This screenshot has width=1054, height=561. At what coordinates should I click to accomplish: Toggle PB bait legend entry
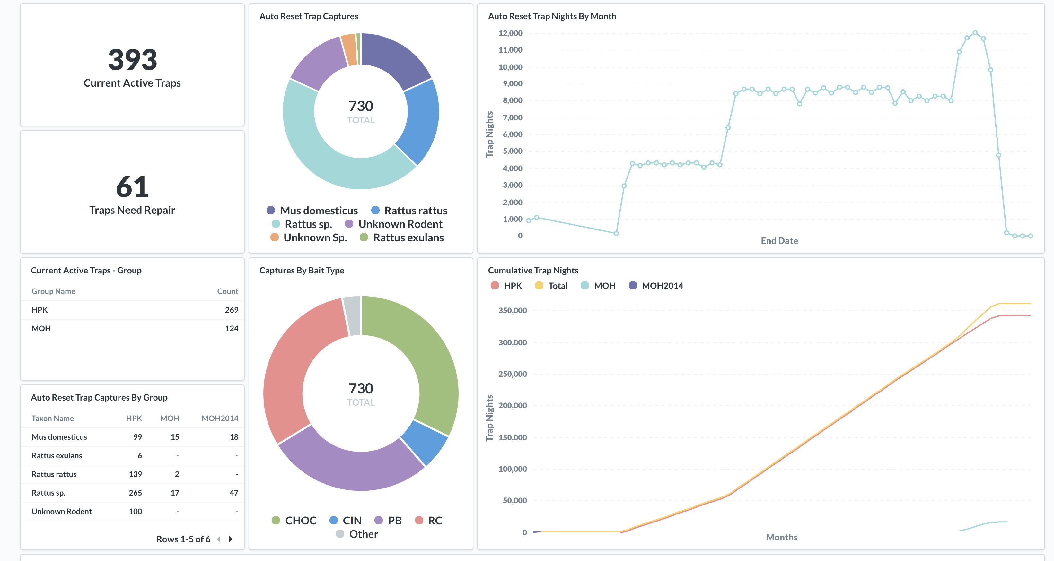(x=388, y=521)
